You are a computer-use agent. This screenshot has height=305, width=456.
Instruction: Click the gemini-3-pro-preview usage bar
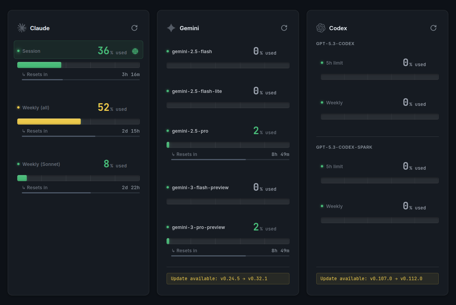pyautogui.click(x=228, y=241)
